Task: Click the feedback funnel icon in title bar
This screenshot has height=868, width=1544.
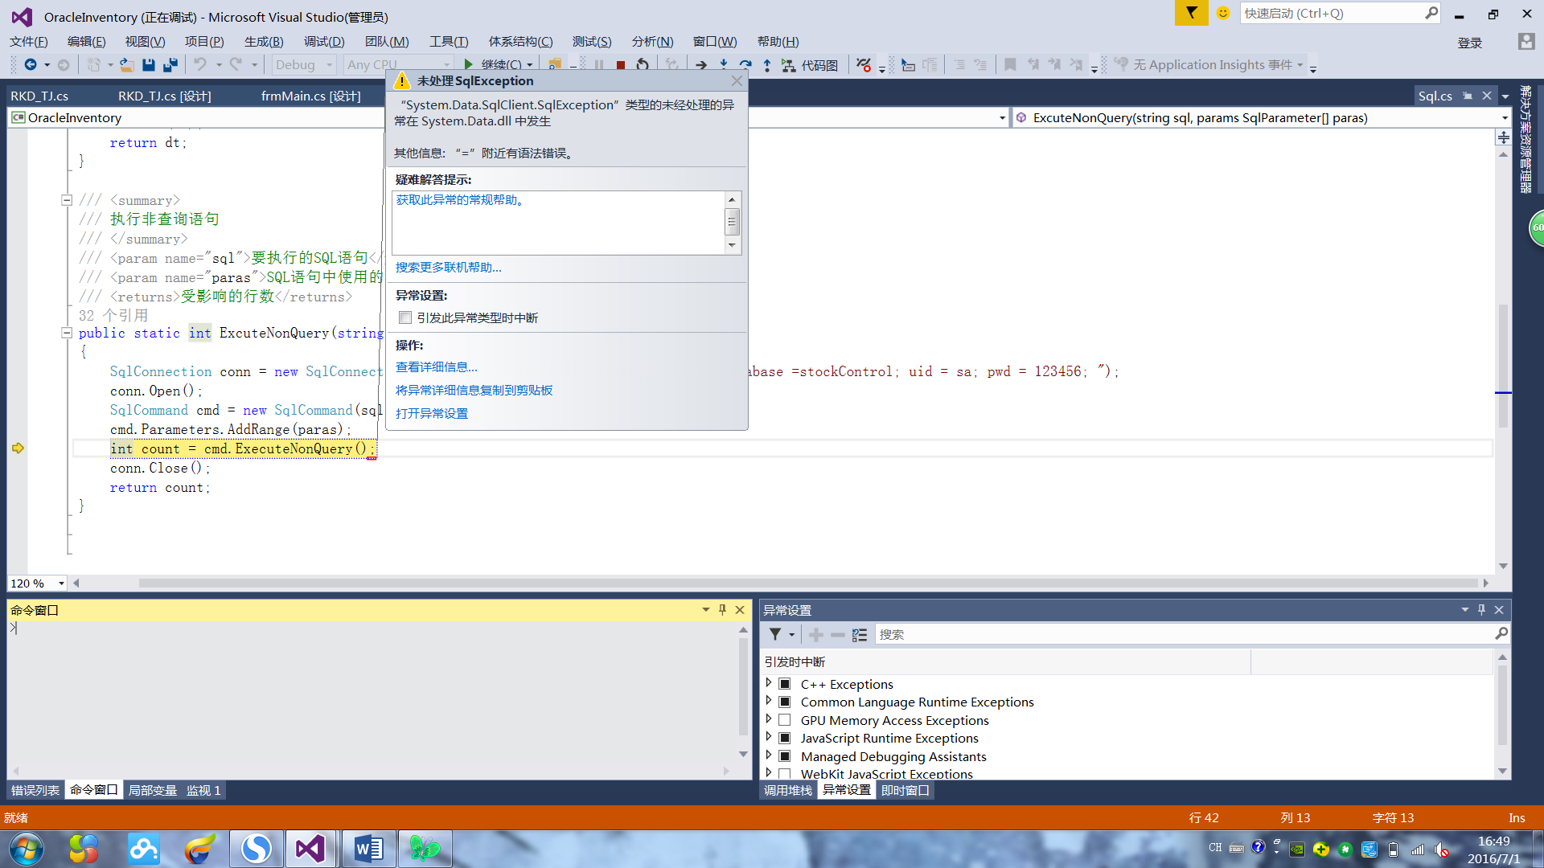Action: pos(1191,13)
